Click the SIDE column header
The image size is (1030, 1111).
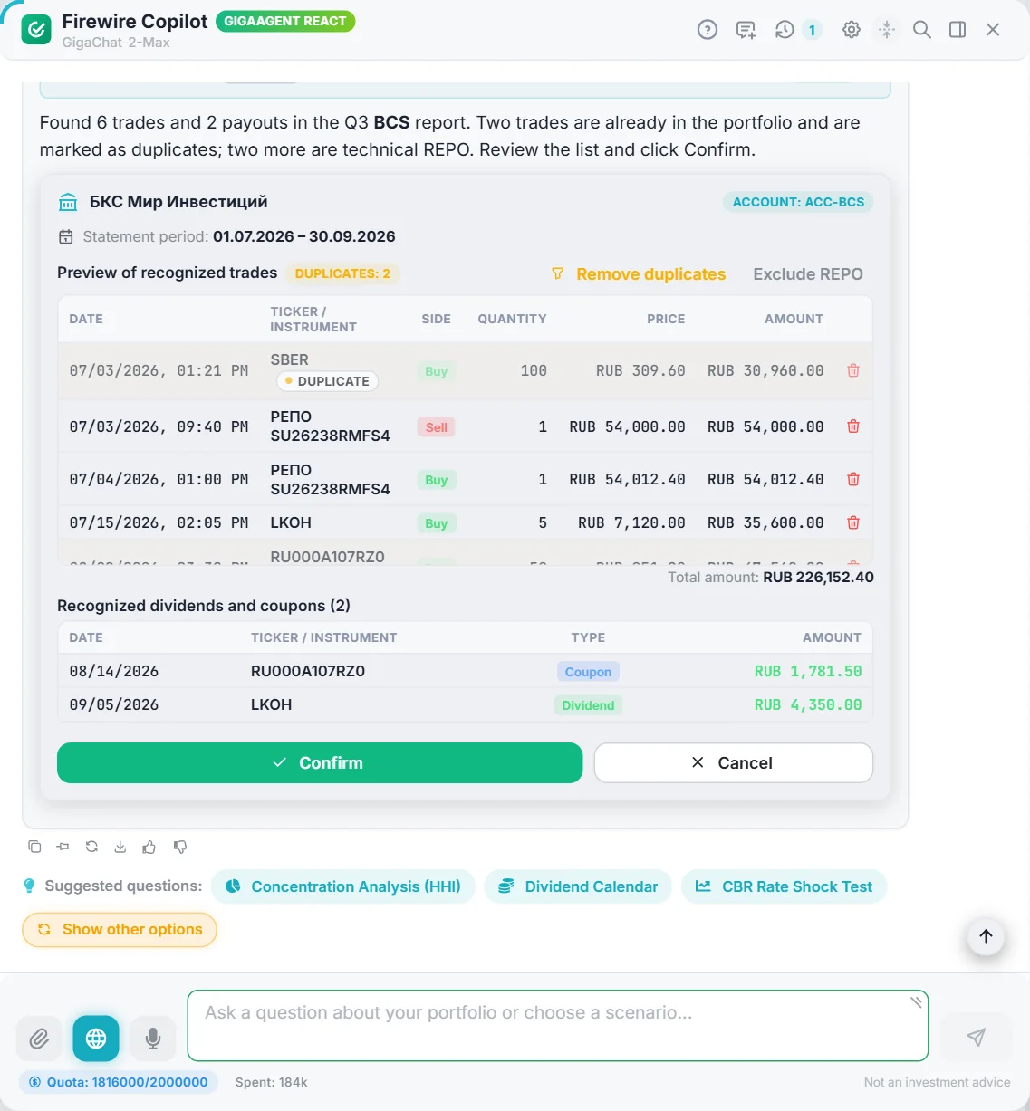(436, 319)
